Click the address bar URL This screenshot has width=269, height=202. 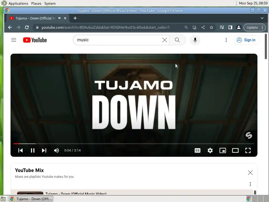pos(105,27)
